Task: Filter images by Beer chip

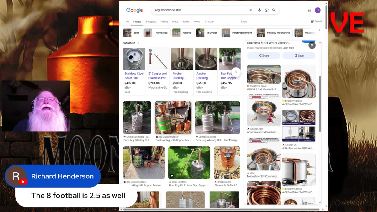Action: point(132,33)
